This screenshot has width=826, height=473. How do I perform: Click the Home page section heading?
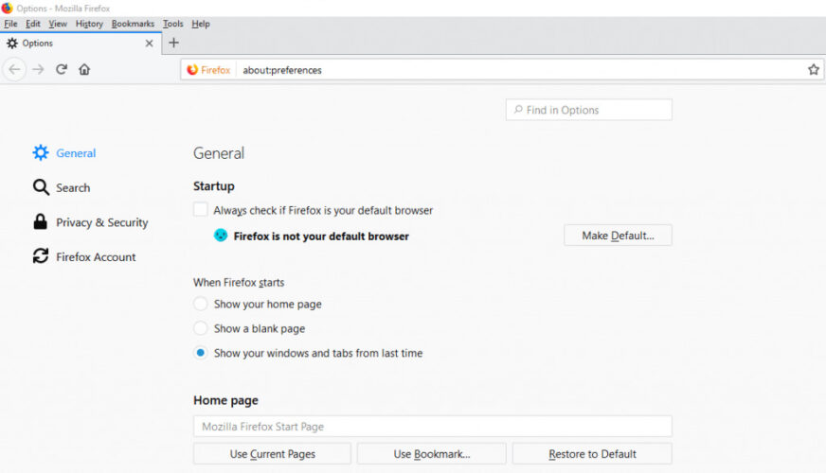225,400
